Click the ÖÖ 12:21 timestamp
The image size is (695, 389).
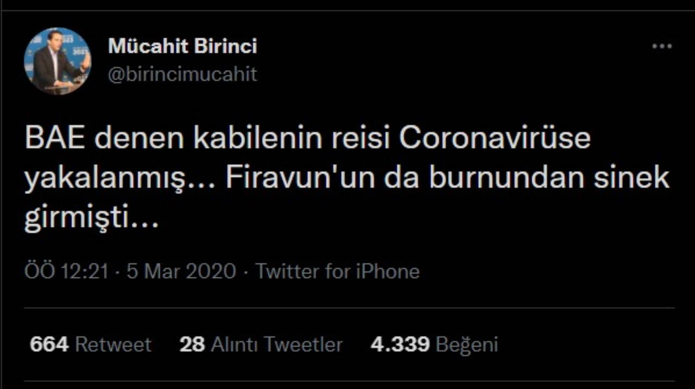click(66, 271)
